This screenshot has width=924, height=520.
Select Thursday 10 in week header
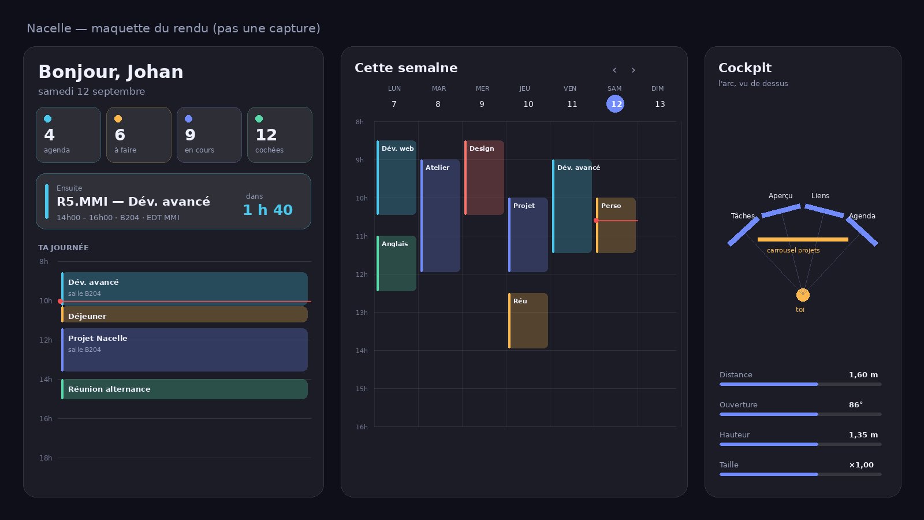point(528,104)
